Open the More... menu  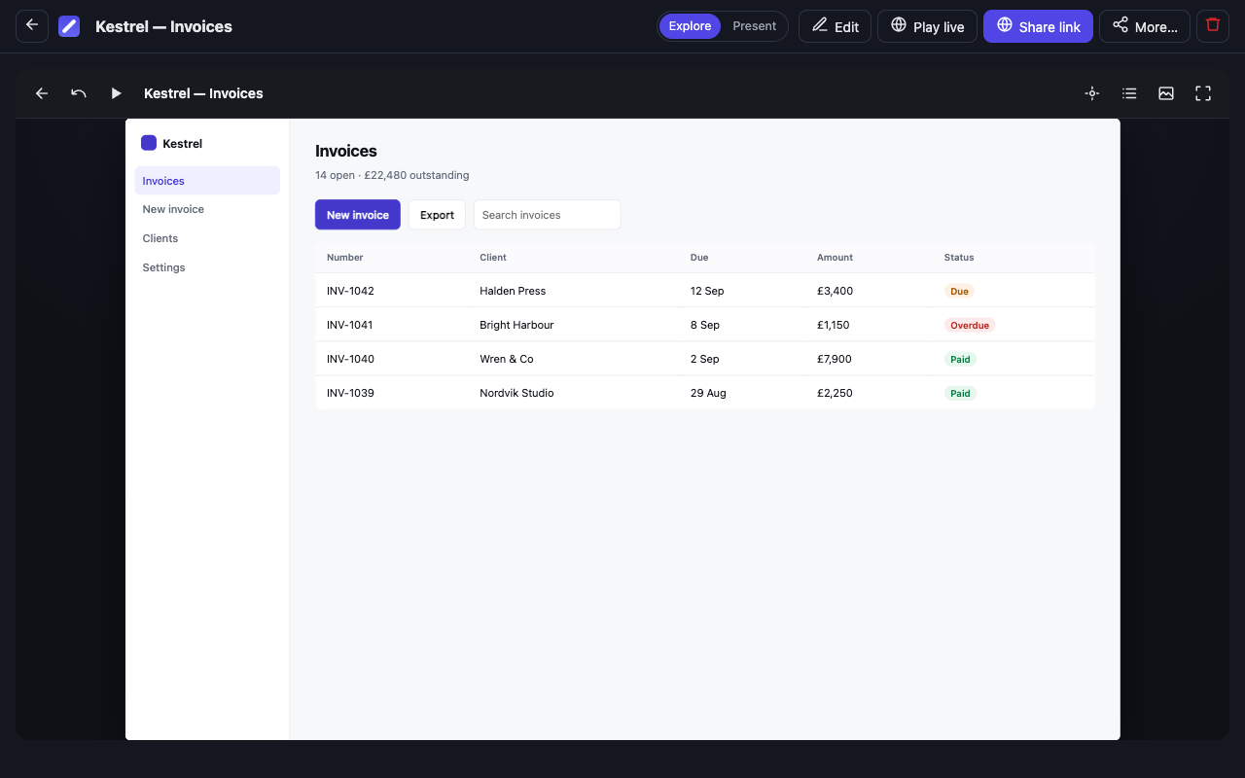click(x=1145, y=26)
